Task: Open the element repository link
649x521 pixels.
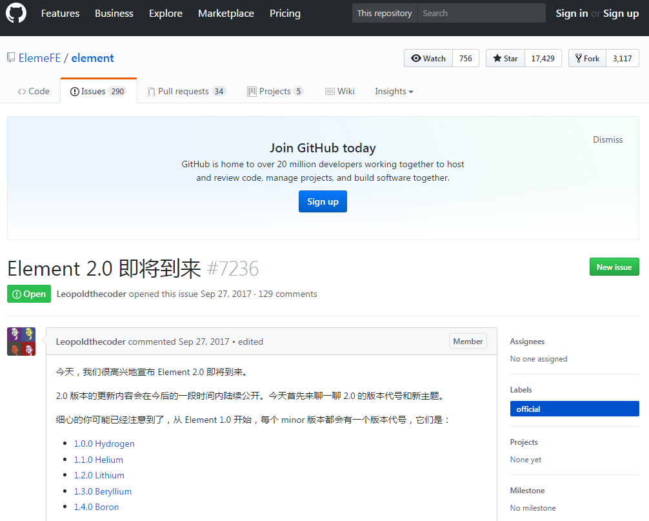Action: coord(93,58)
